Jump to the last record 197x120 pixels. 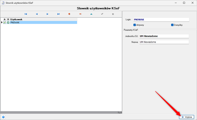(58, 14)
